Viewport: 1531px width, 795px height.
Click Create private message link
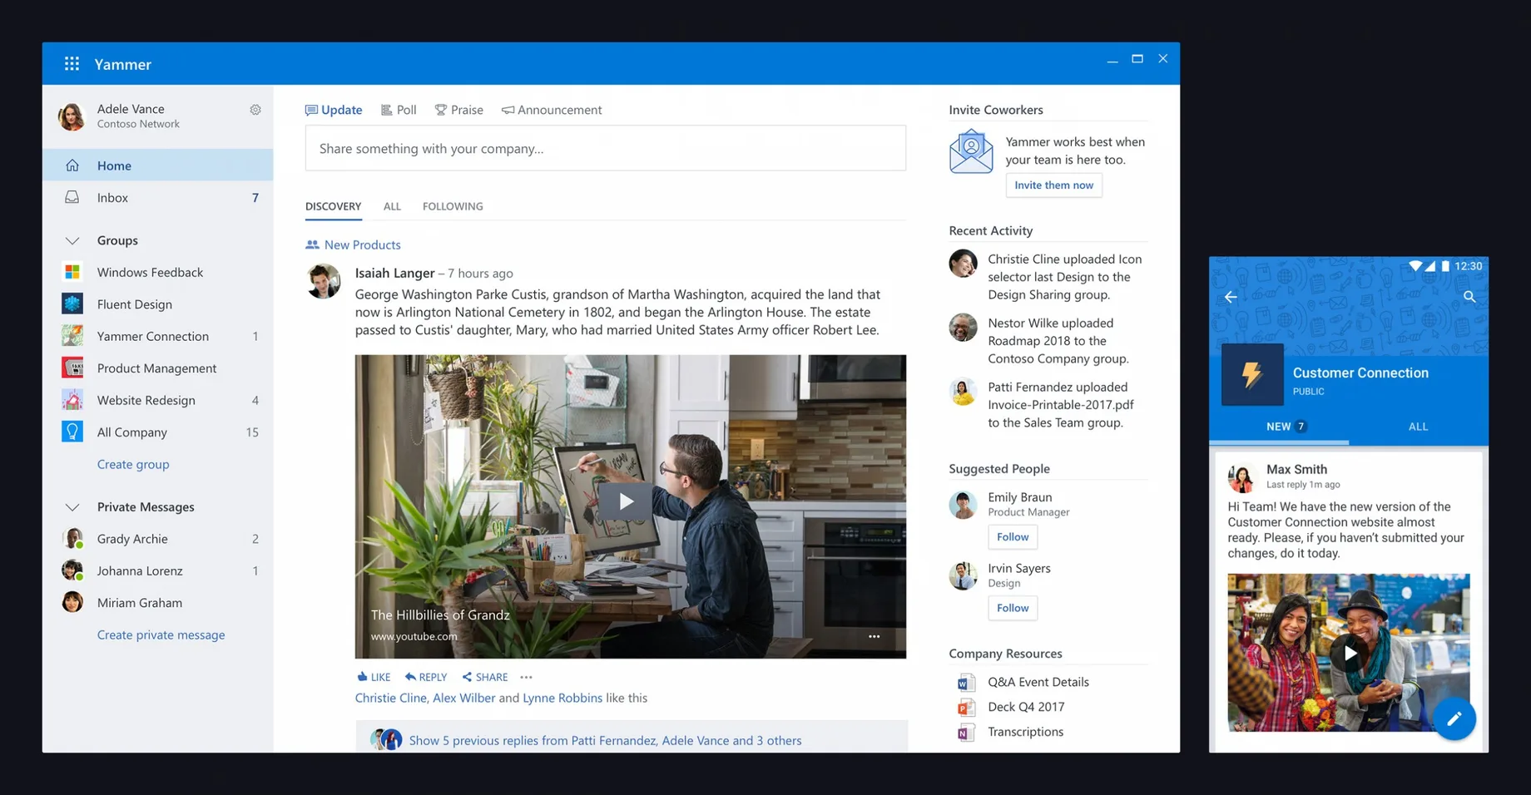(x=161, y=635)
